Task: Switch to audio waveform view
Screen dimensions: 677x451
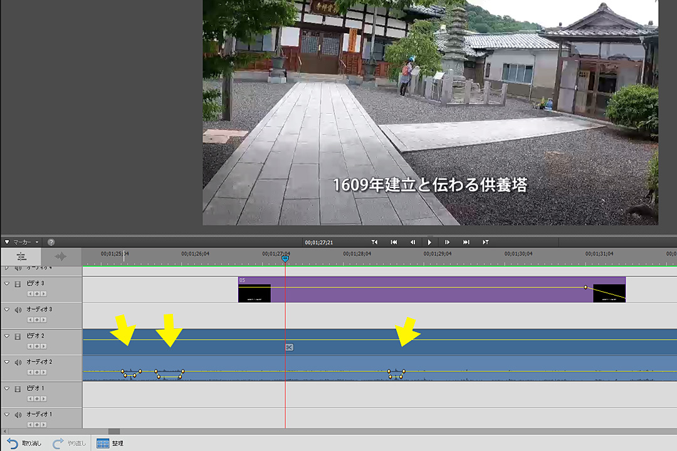Action: (61, 256)
